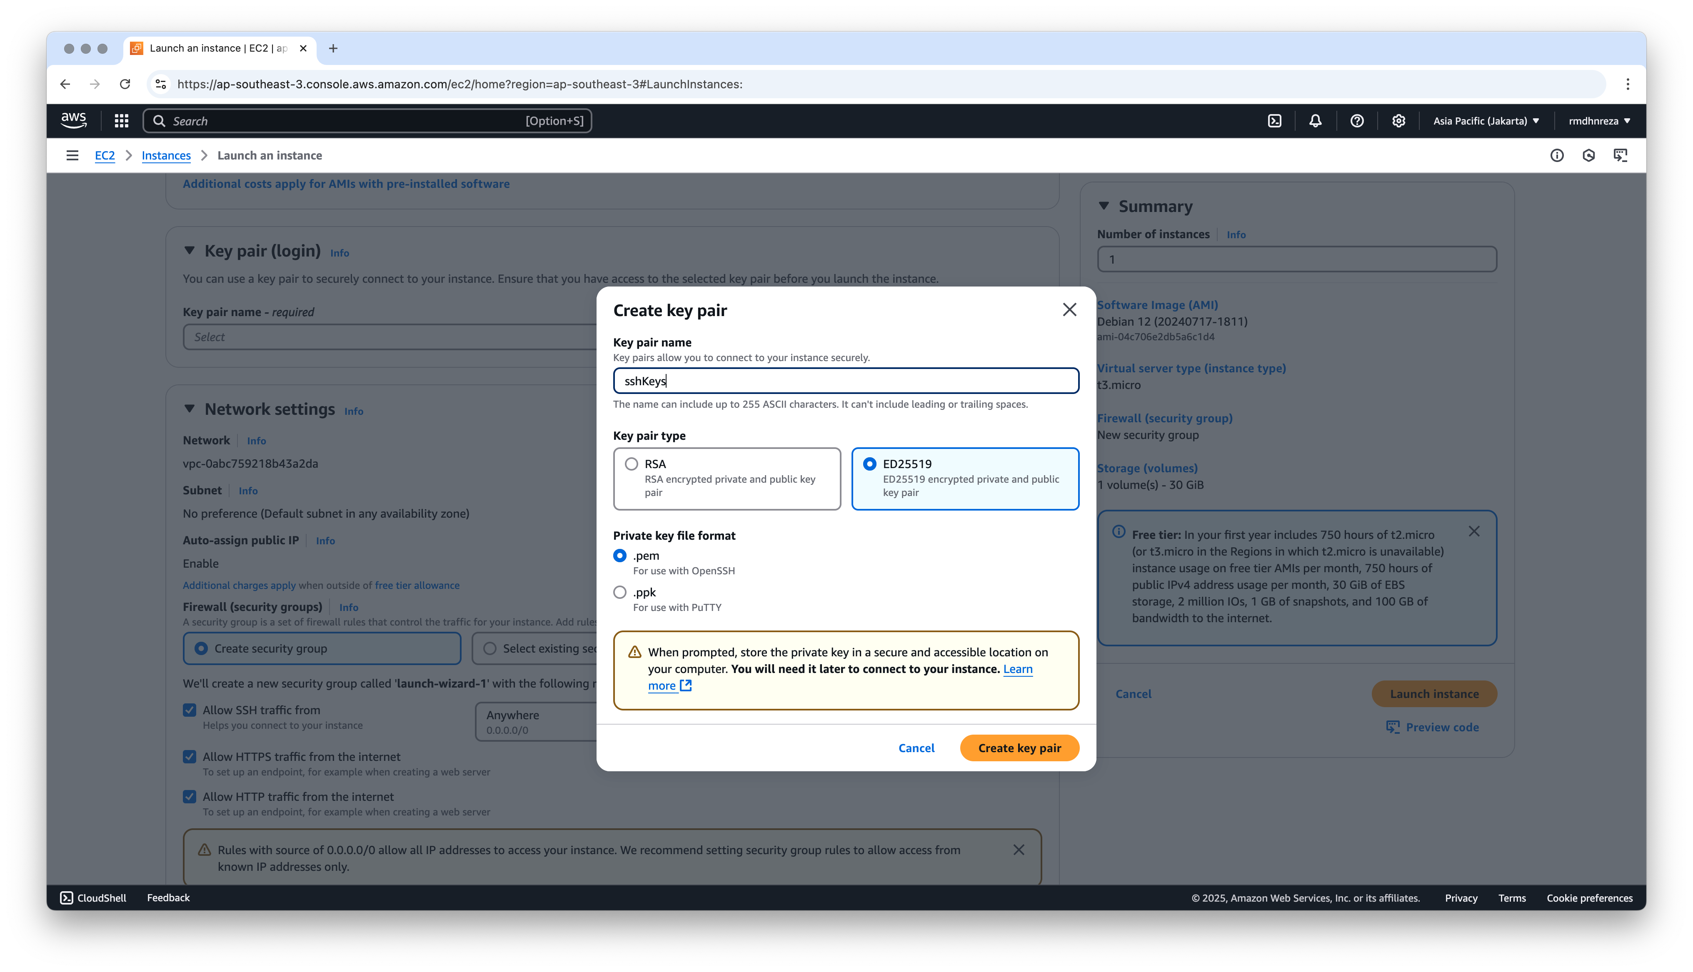This screenshot has height=972, width=1693.
Task: Open Info link beside Auto-assign public IP
Action: tap(325, 541)
